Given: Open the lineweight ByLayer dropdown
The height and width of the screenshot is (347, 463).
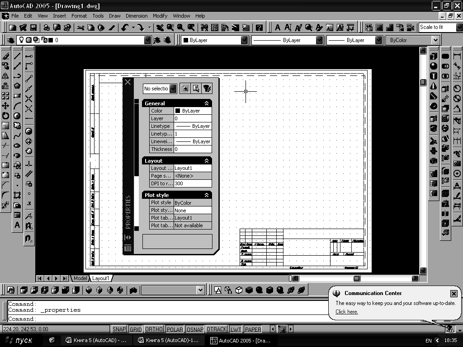Looking at the screenshot, I should pyautogui.click(x=378, y=40).
